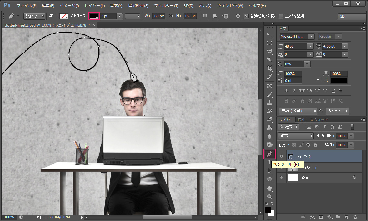
Task: Expand the stroke width 3 pt dropdown
Action: [x=119, y=16]
